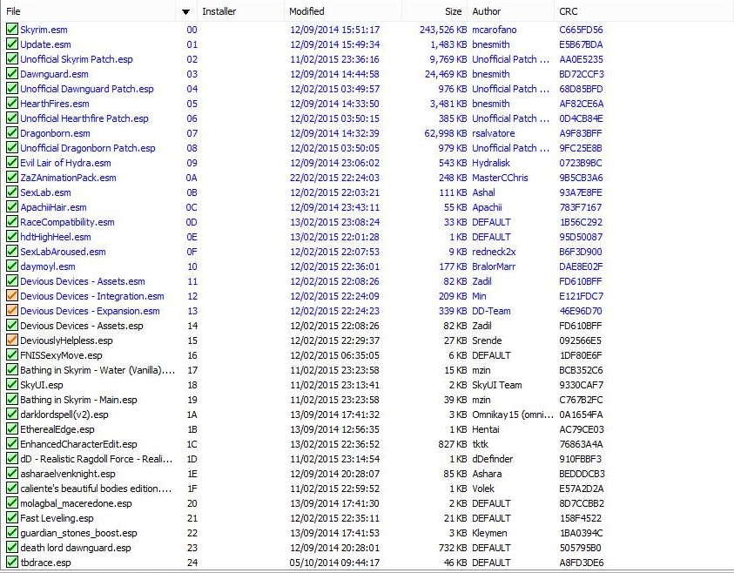This screenshot has height=573, width=734.
Task: Toggle Devious Devices - Expansion.esm checkbox
Action: (x=12, y=311)
